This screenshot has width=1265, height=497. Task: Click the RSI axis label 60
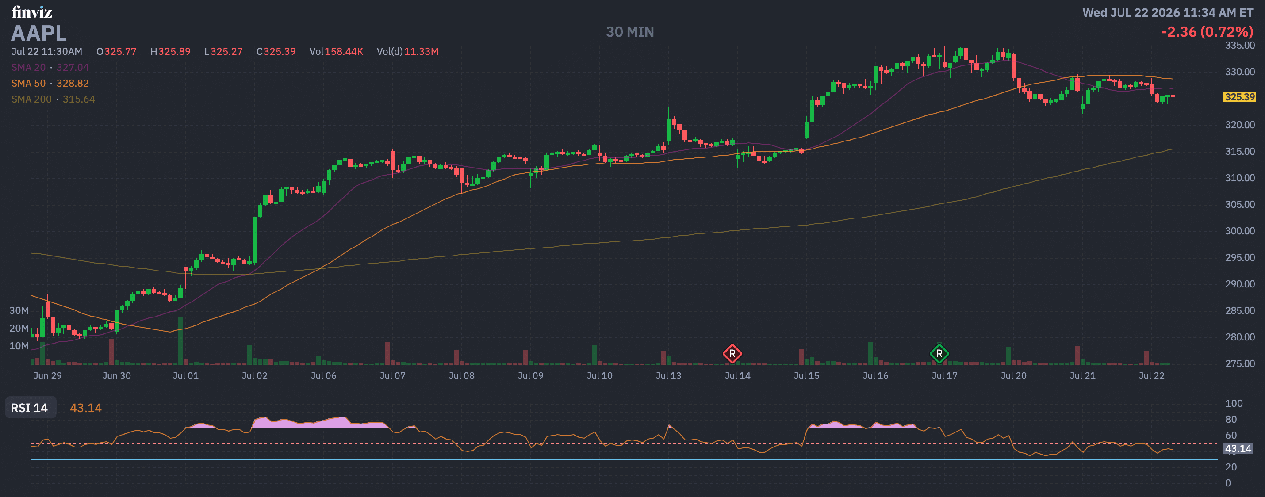[1230, 435]
